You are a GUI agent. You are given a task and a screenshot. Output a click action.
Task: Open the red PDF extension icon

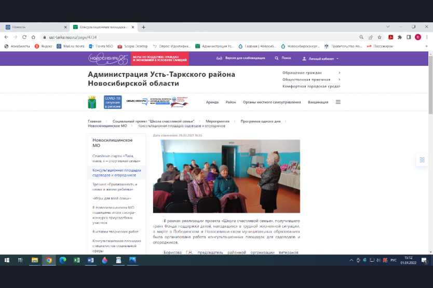click(x=390, y=37)
